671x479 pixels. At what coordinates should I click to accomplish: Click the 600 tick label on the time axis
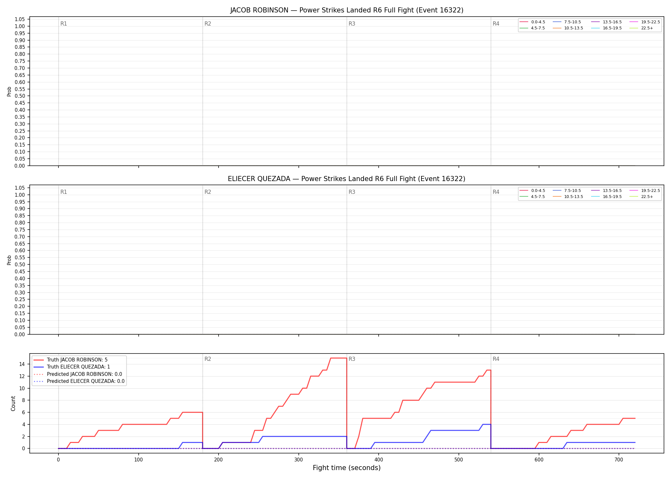click(x=539, y=460)
